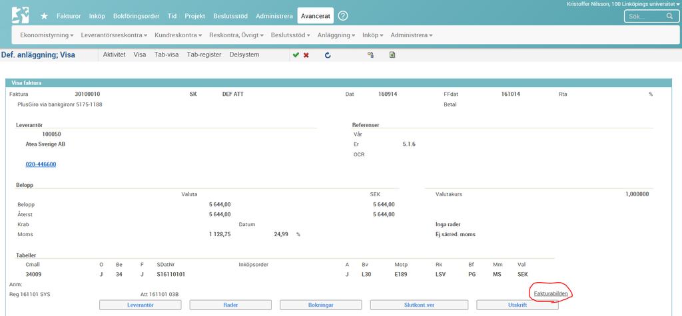Click the application logo icon

coord(21,15)
